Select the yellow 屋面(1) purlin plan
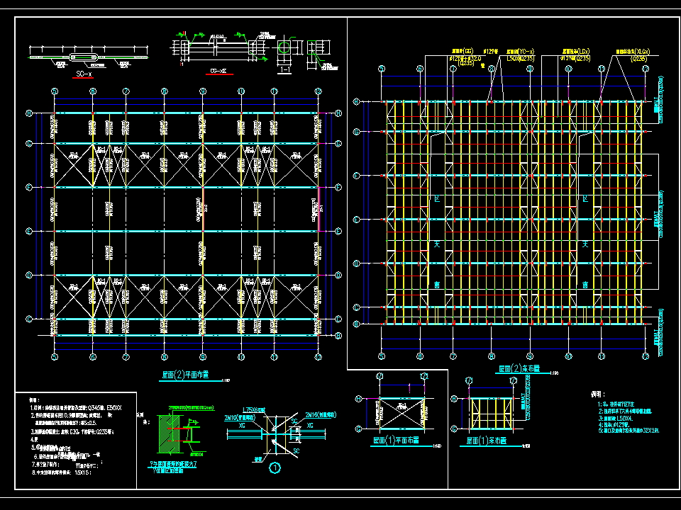Image resolution: width=681 pixels, height=510 pixels. point(492,414)
